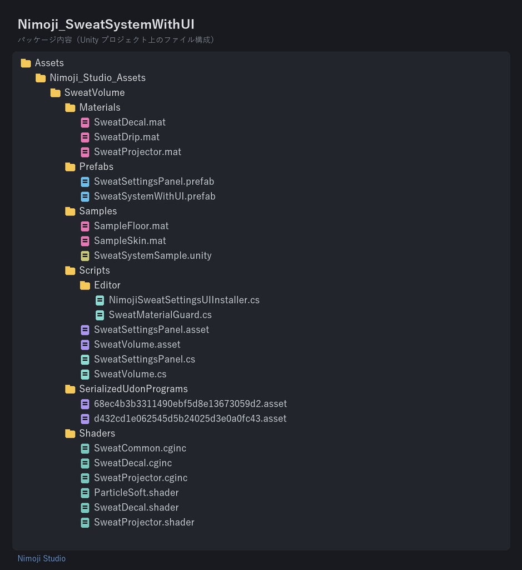Click the purple icon beside SweatSettingsPanel.asset

85,330
